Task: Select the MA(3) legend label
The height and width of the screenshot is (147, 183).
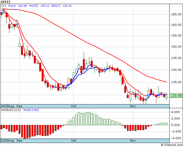Action: (x=12, y=6)
